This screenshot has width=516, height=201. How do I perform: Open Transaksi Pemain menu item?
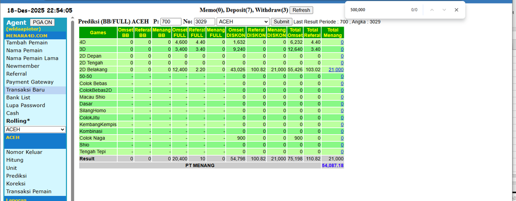(29, 191)
